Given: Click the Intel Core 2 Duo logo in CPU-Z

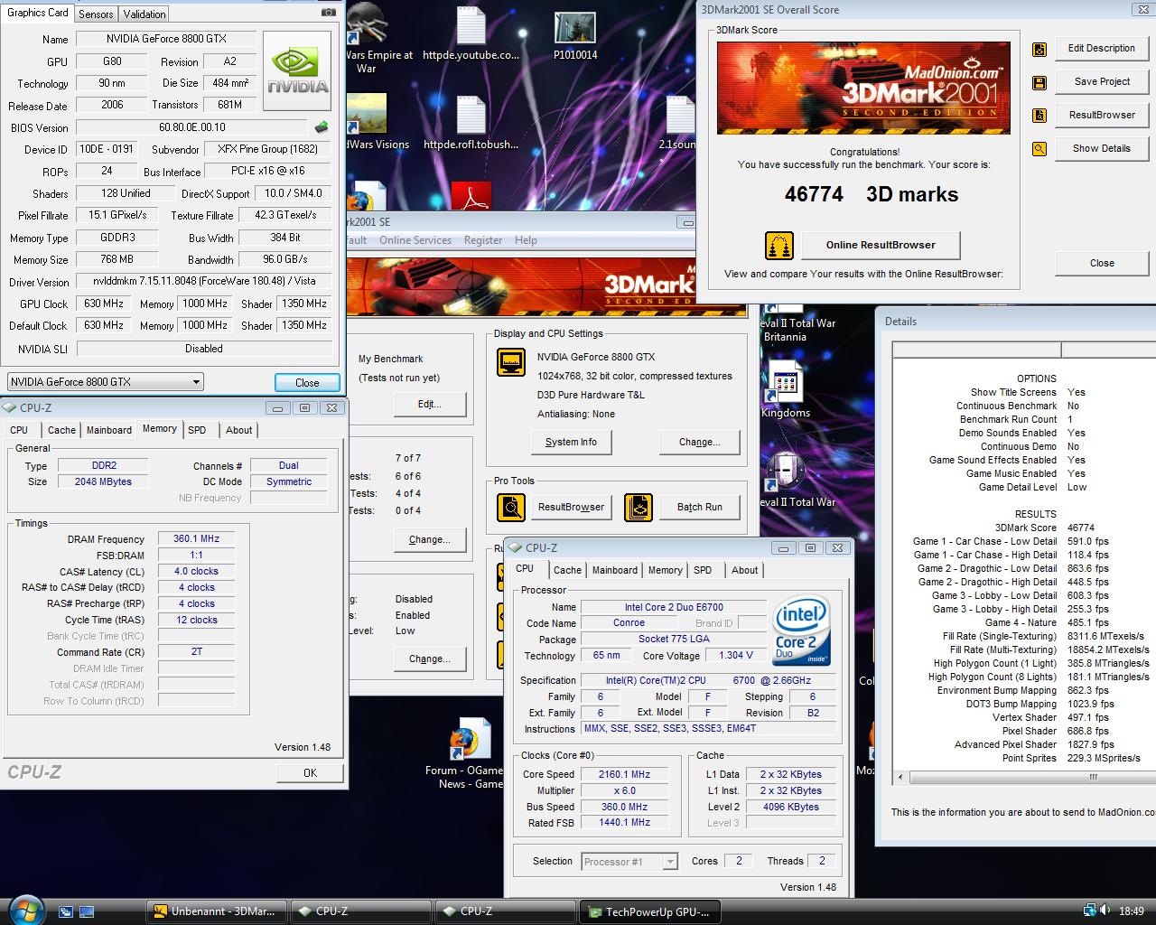Looking at the screenshot, I should point(802,631).
